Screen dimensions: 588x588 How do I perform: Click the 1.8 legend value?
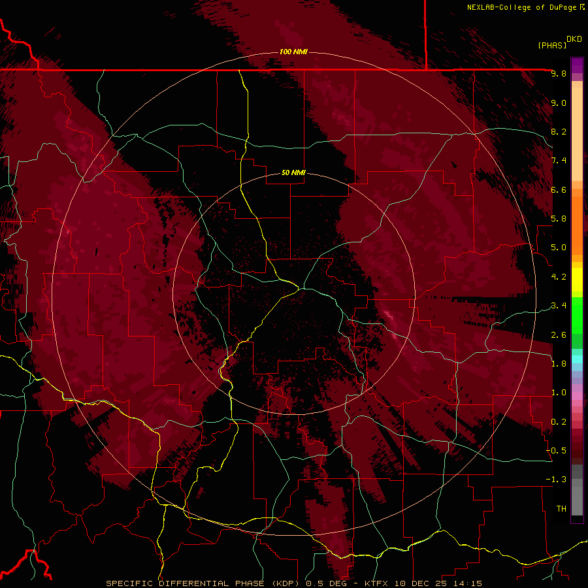559,364
